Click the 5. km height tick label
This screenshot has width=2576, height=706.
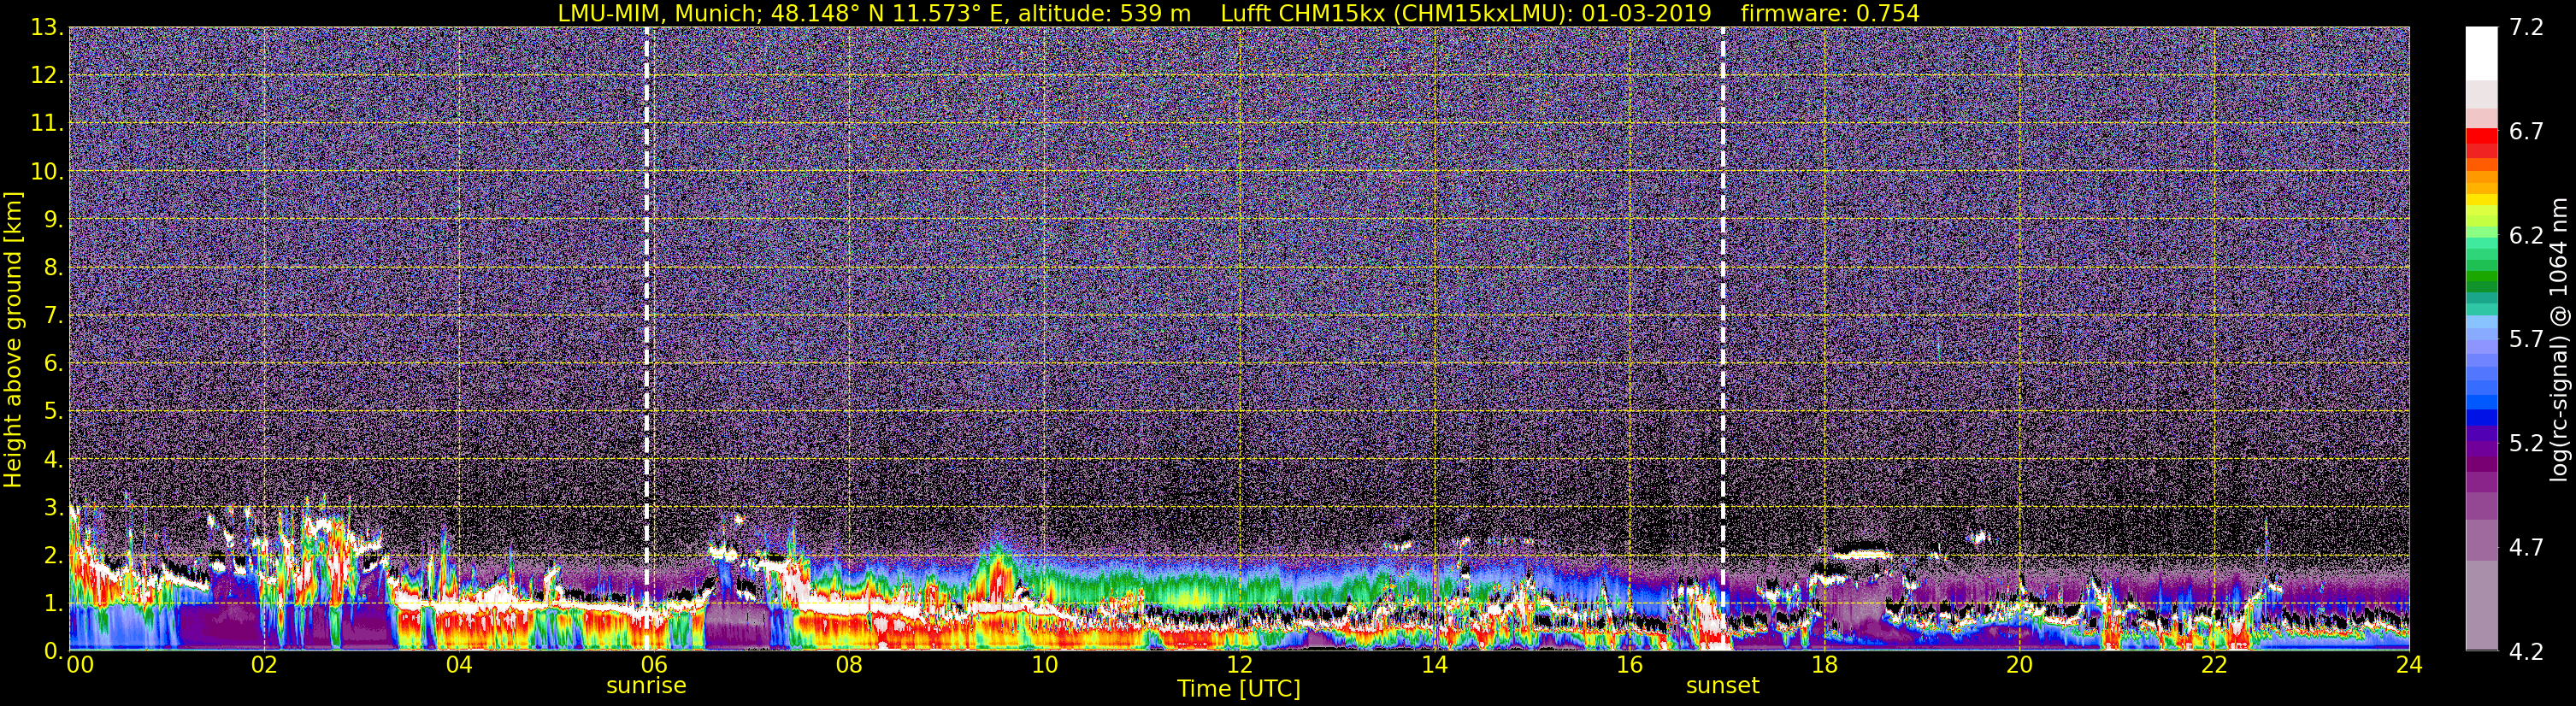52,412
